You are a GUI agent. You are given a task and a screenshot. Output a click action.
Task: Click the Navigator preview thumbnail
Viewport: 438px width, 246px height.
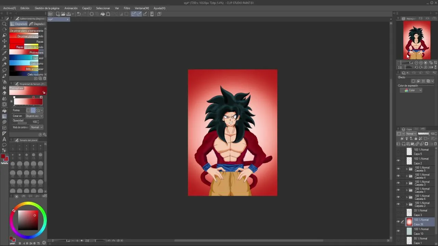[417, 40]
